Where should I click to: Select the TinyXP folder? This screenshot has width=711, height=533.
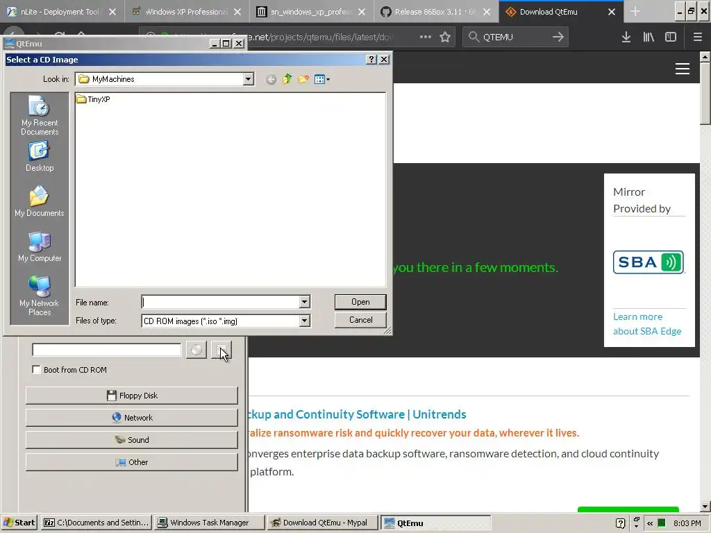click(94, 99)
